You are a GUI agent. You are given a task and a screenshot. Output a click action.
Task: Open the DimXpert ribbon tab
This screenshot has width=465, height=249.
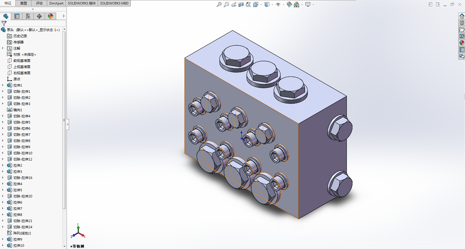point(56,3)
